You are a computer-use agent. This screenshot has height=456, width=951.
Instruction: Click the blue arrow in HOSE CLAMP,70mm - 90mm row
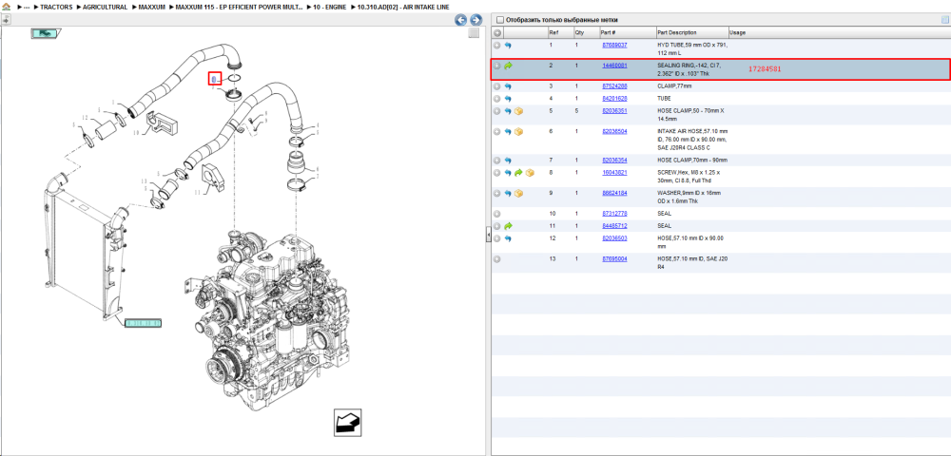pyautogui.click(x=508, y=161)
